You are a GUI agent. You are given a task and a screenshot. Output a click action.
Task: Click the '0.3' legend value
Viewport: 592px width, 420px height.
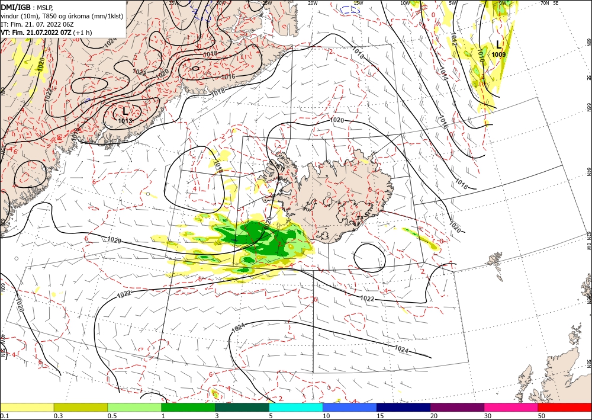[x=58, y=415]
